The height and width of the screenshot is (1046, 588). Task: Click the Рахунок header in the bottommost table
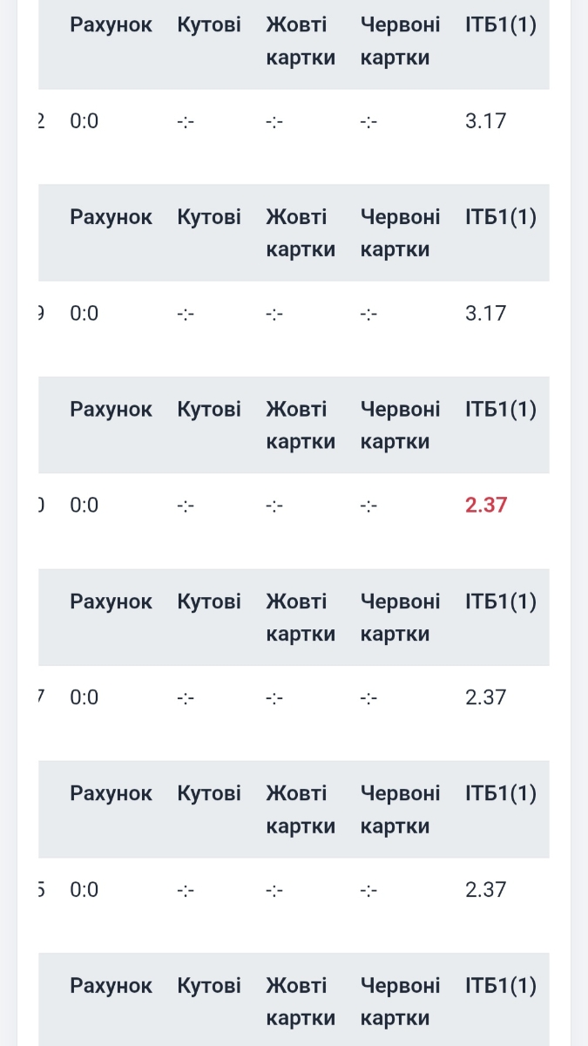point(111,986)
